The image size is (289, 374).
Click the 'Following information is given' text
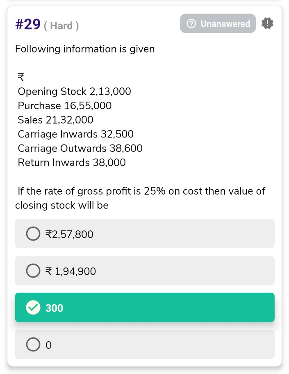click(x=85, y=49)
